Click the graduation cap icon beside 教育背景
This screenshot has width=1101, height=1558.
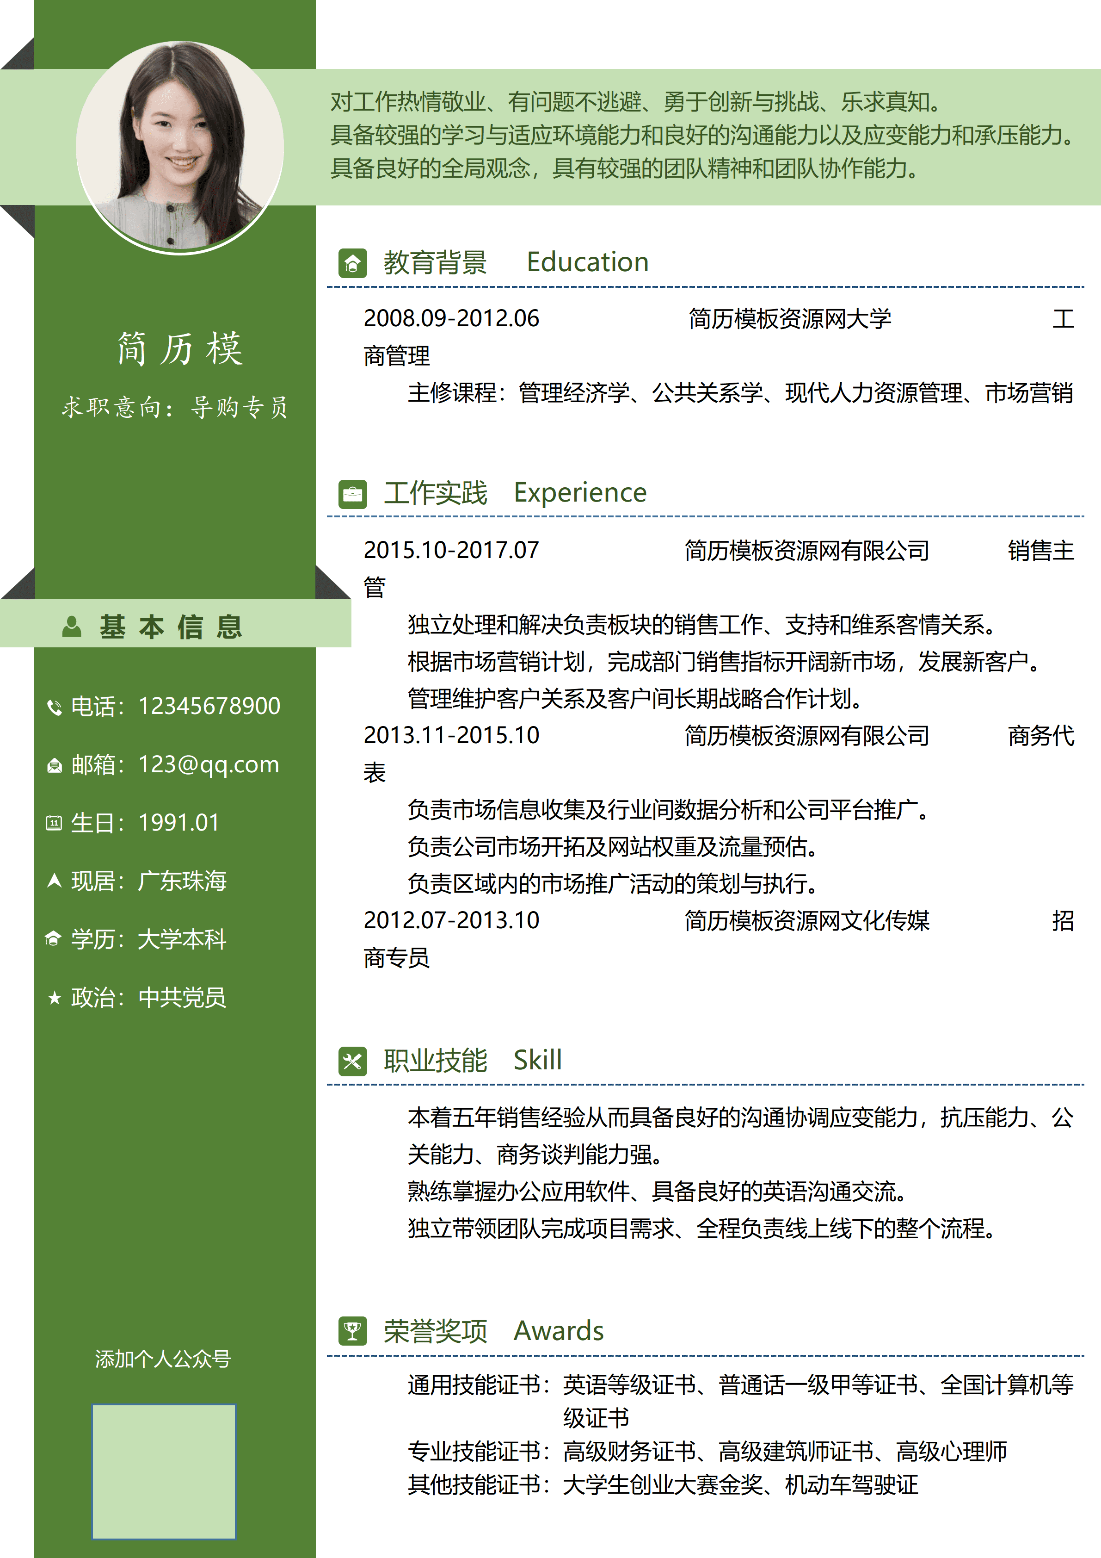pyautogui.click(x=352, y=263)
